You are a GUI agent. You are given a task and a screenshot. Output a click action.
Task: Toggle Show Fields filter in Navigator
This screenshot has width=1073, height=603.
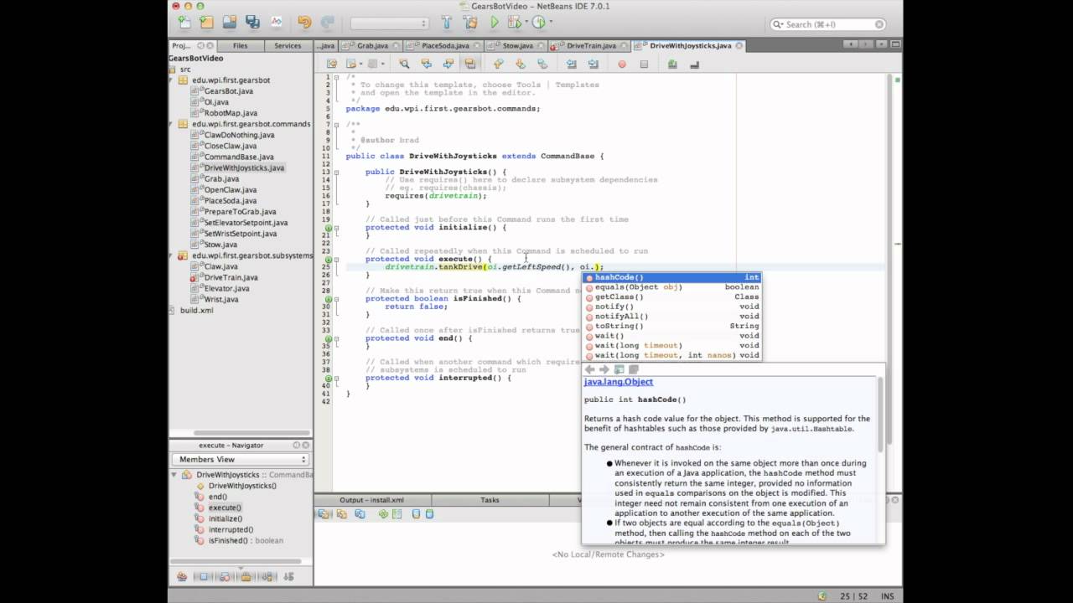[203, 576]
